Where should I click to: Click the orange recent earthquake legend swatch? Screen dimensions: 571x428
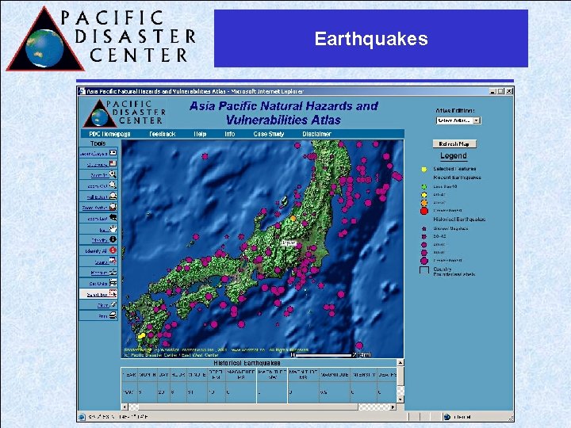pyautogui.click(x=423, y=203)
